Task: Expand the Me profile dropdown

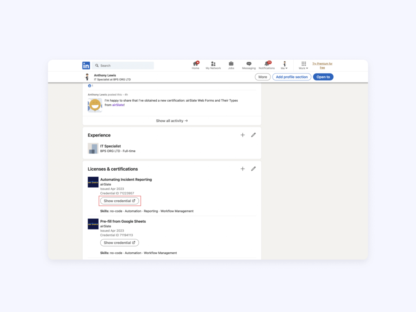Action: coord(284,65)
